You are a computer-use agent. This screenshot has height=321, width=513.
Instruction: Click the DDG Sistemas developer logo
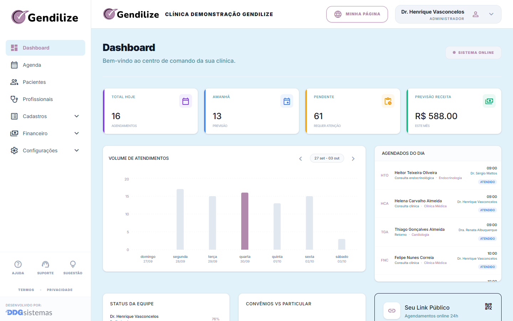pos(29,313)
